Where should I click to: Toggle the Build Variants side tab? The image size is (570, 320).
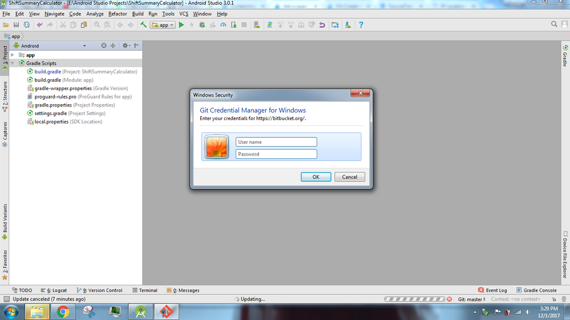click(x=5, y=221)
